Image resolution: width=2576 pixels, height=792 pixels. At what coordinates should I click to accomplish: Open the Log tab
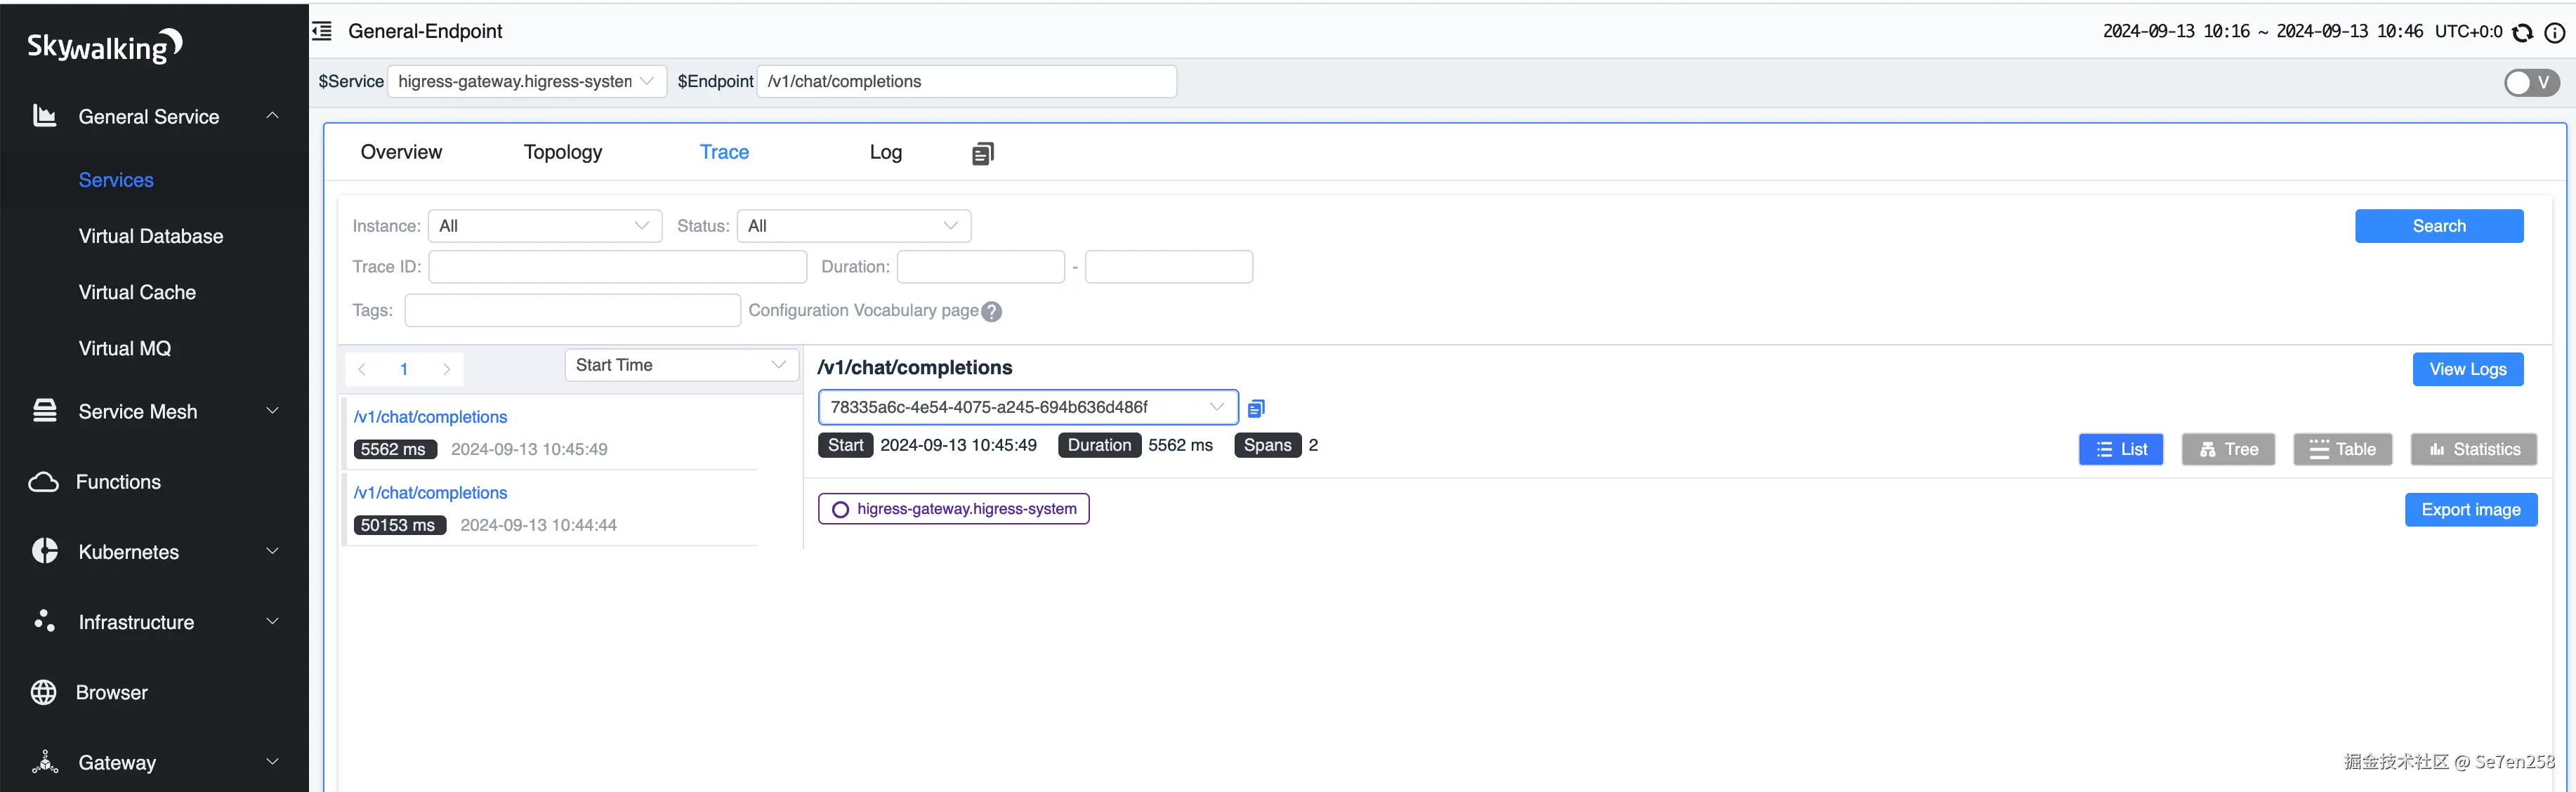[x=885, y=152]
